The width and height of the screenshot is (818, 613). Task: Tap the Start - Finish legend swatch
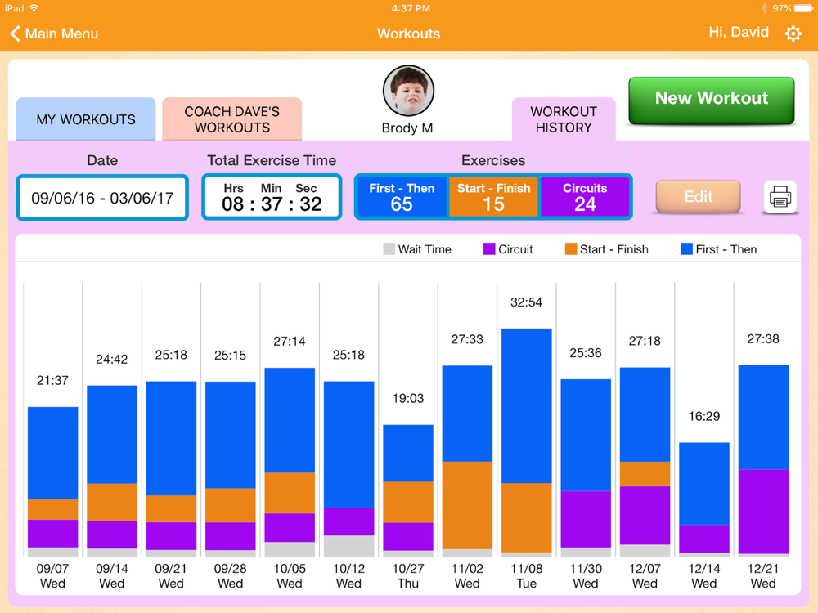[571, 248]
